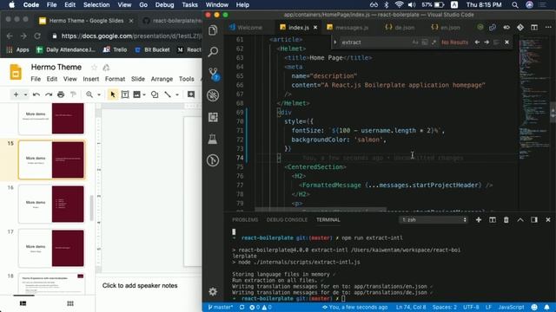Image resolution: width=556 pixels, height=312 pixels.
Task: Click errors and warnings count in status bar
Action: click(261, 307)
